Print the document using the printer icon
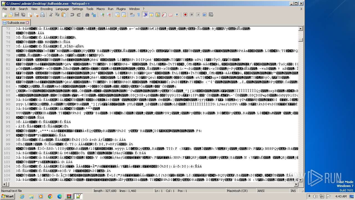Viewport: 355px width, 200px height. [42, 15]
